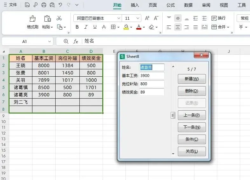Toggle Underline formatting
This screenshot has height=180, width=250.
[x=95, y=27]
